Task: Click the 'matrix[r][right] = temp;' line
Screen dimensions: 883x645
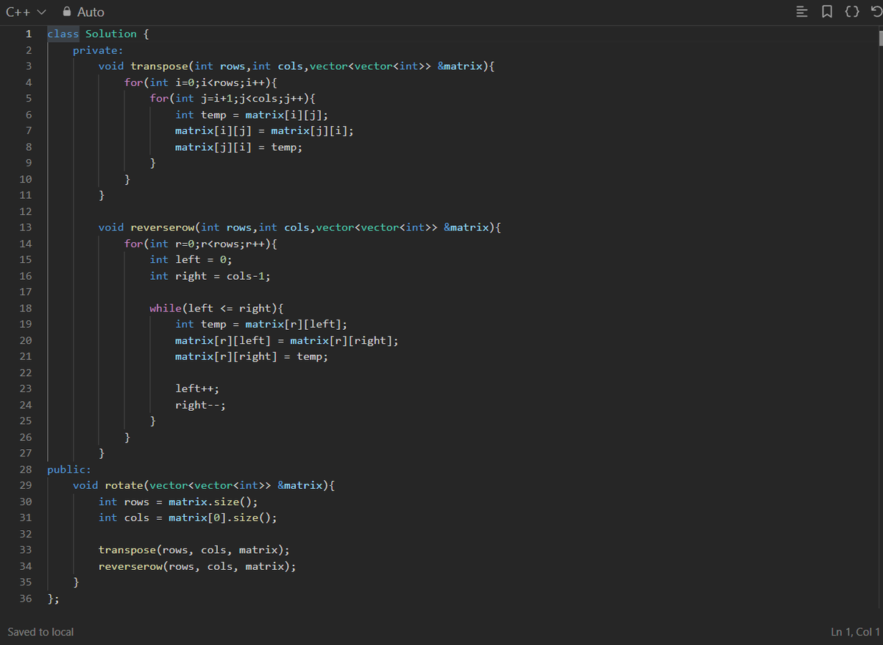Action: click(252, 356)
